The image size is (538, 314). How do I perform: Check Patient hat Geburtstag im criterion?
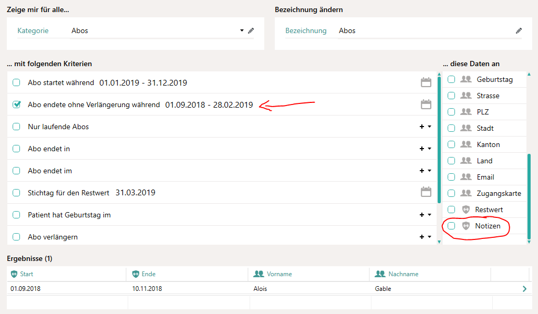16,215
